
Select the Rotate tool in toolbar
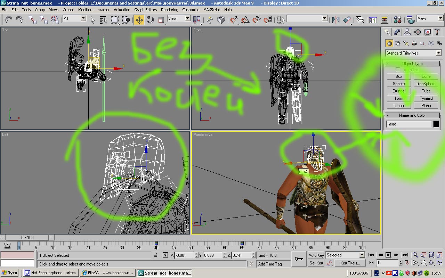click(x=150, y=19)
